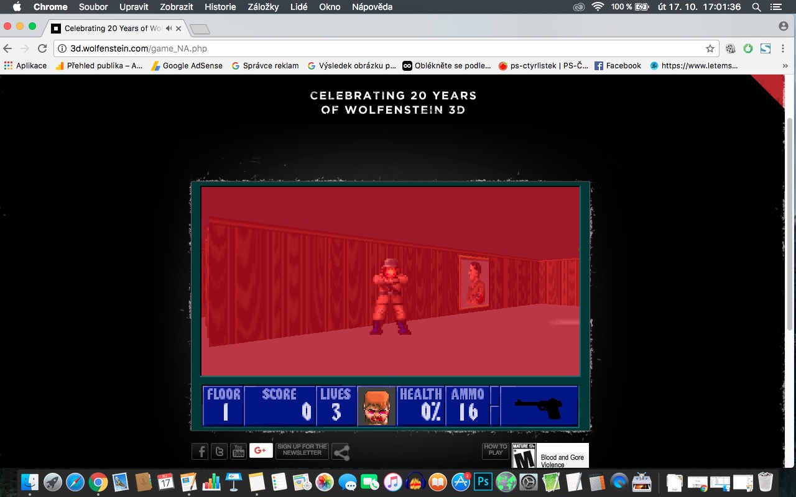Click the enemy soldier in game view
796x497 pixels.
391,297
